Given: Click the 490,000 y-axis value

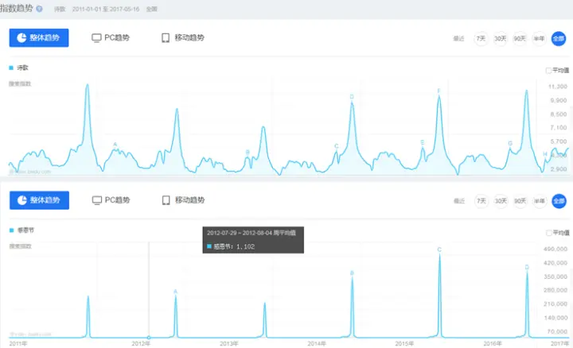Looking at the screenshot, I should point(555,249).
